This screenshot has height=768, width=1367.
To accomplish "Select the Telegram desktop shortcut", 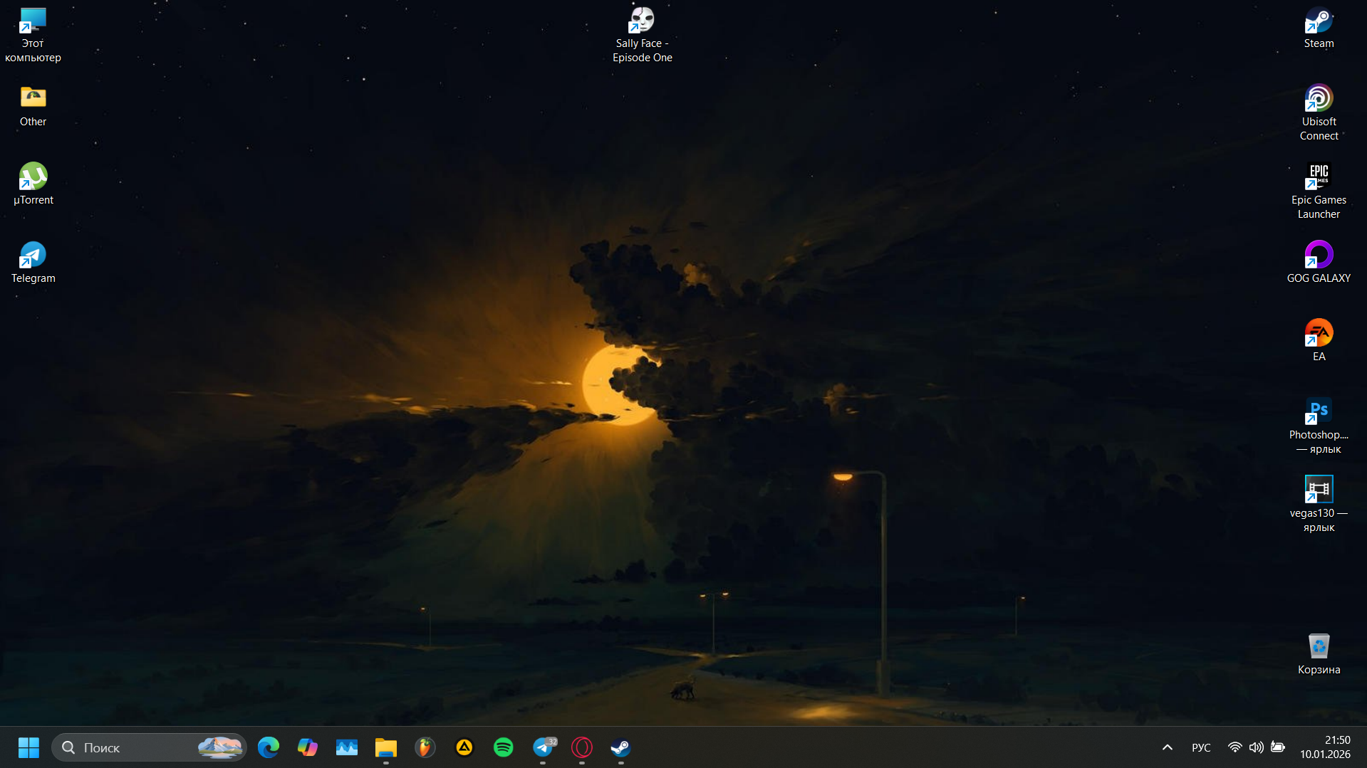I will click(x=33, y=262).
